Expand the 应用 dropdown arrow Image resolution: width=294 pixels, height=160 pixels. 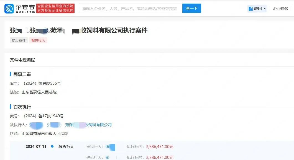click(x=265, y=9)
